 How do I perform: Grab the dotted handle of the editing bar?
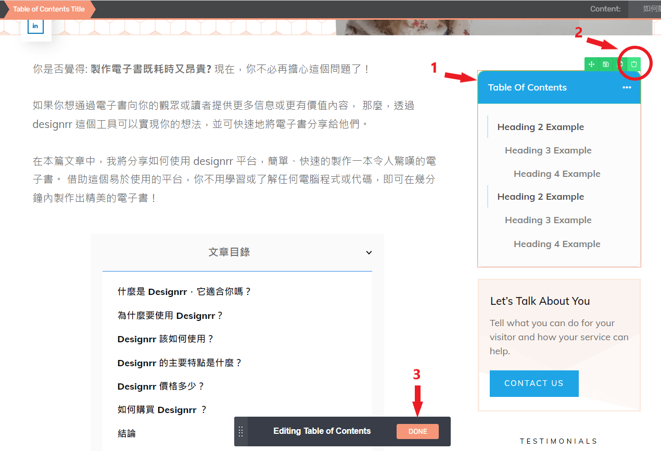pyautogui.click(x=241, y=431)
